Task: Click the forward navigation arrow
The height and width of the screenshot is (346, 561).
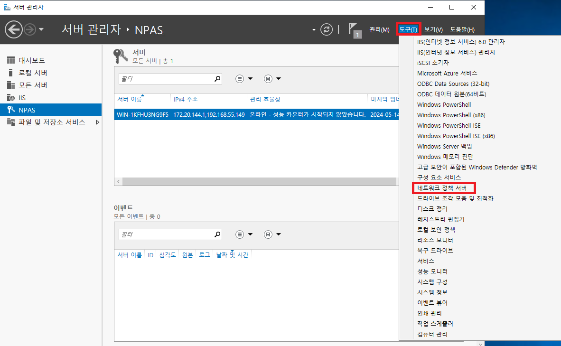Action: tap(30, 29)
